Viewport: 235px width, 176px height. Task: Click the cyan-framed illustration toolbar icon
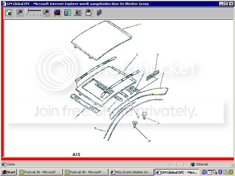tap(68, 13)
